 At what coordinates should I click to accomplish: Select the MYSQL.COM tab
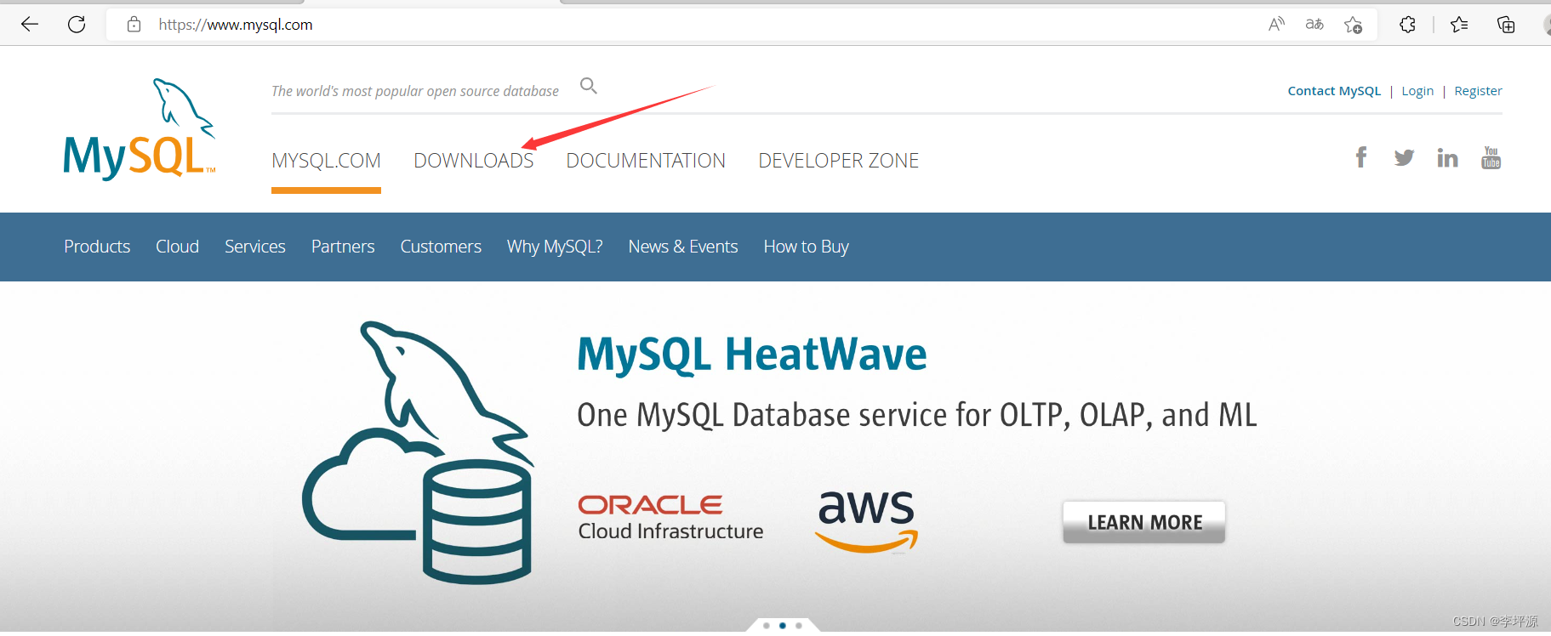[x=326, y=161]
